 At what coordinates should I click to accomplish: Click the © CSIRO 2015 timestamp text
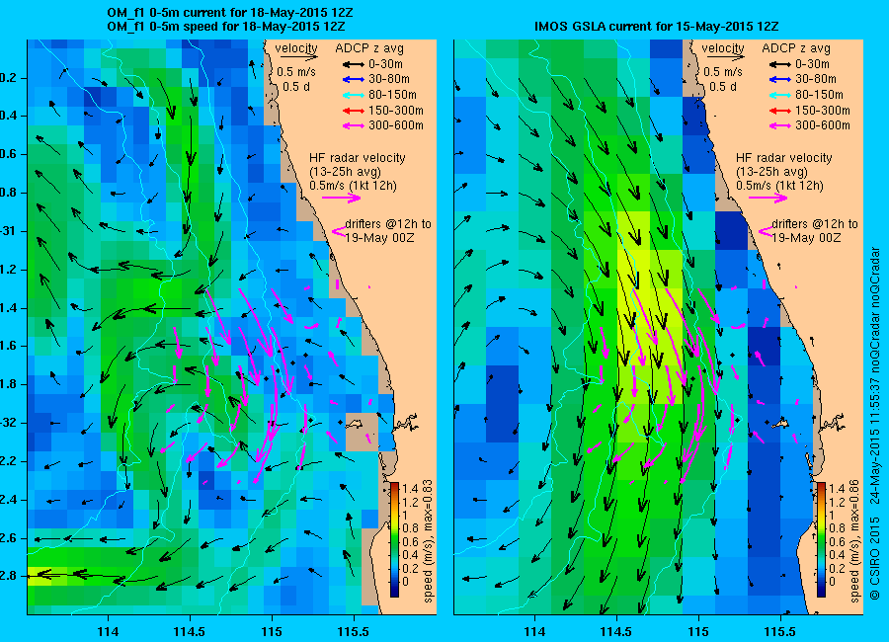(875, 424)
